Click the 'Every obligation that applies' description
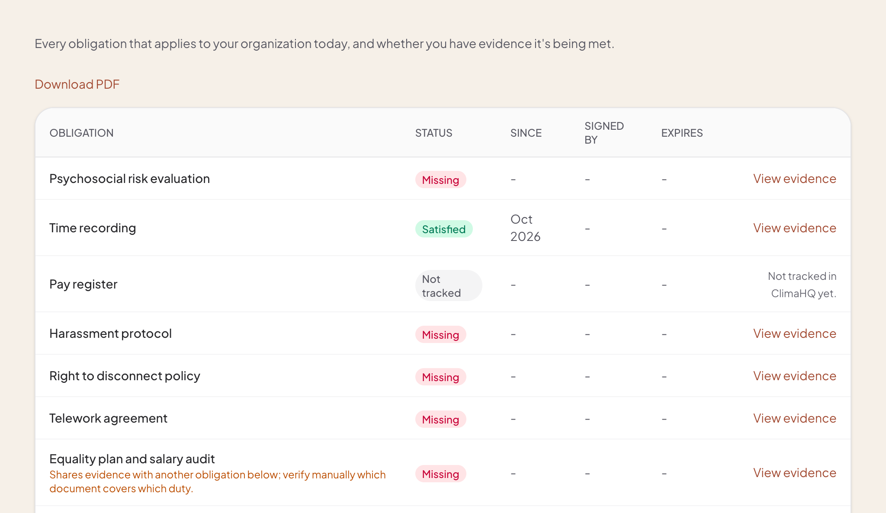The image size is (886, 513). 324,44
